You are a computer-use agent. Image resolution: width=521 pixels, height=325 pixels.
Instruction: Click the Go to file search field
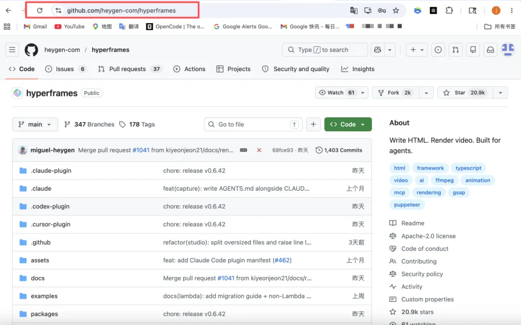253,125
